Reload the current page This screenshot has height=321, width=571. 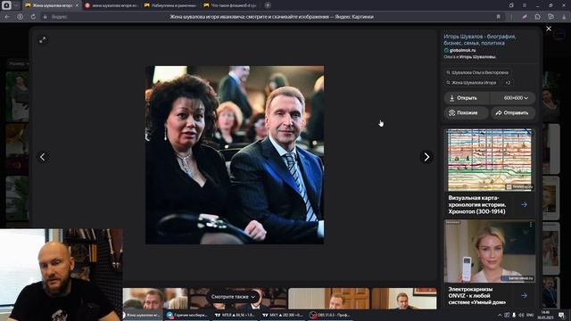pyautogui.click(x=33, y=17)
